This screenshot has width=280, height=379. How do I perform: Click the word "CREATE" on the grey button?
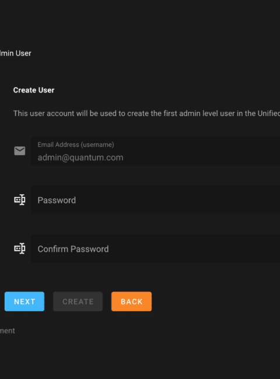coord(78,301)
